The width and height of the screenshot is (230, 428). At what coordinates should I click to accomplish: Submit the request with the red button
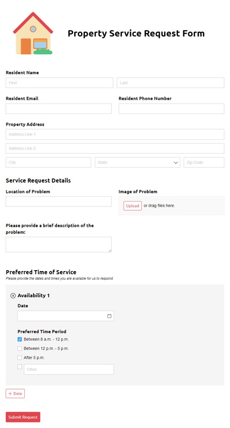tap(23, 417)
